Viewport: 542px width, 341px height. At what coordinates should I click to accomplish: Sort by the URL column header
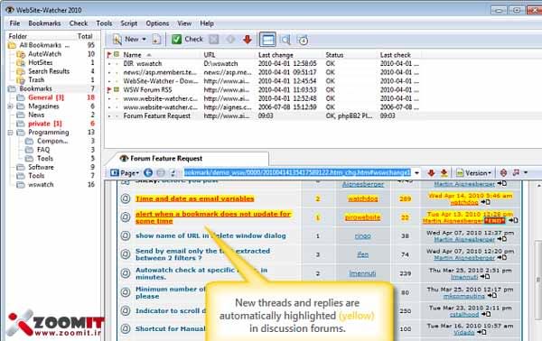[210, 55]
